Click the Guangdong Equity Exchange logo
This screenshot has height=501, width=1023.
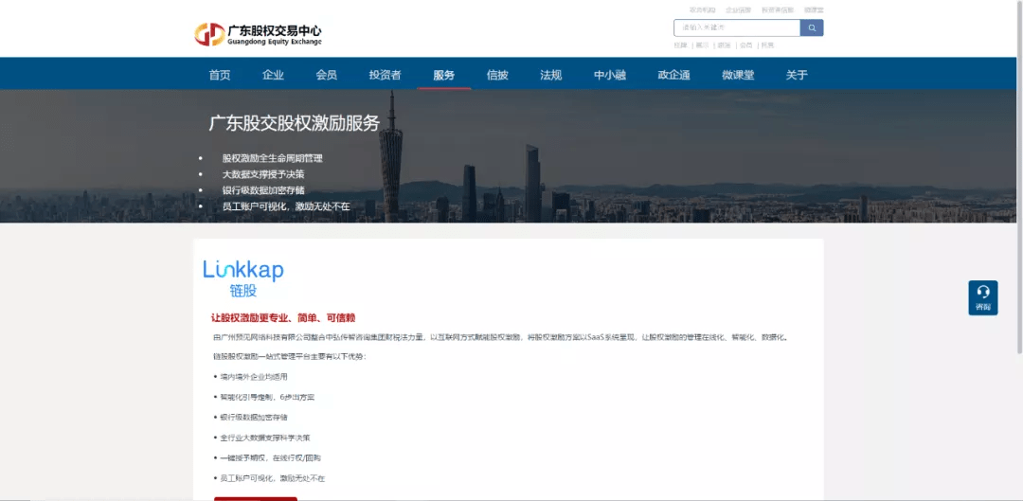[258, 35]
